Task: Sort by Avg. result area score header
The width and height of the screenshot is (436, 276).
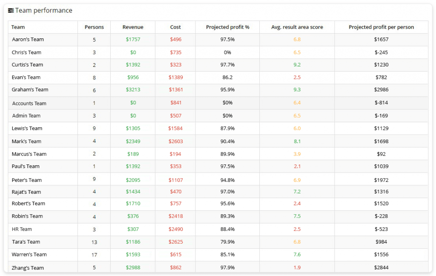Action: tap(297, 27)
